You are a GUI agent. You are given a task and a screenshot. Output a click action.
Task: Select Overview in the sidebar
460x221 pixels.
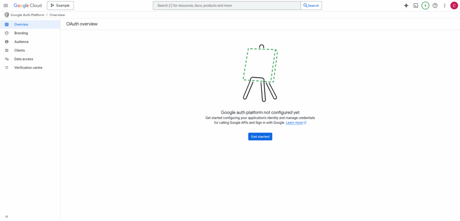pos(30,24)
